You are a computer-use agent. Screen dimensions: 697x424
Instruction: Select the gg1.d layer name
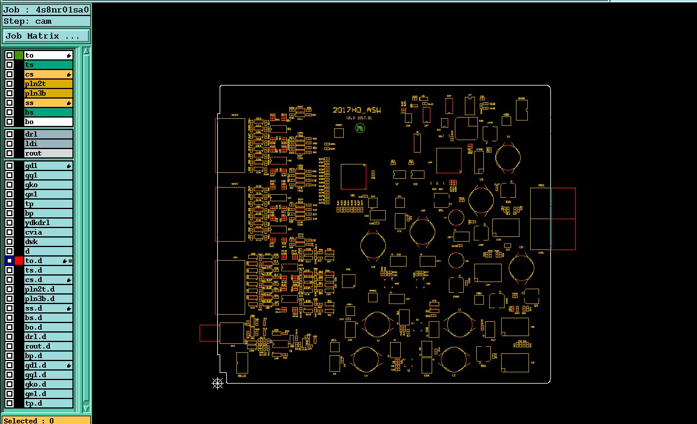coord(49,375)
